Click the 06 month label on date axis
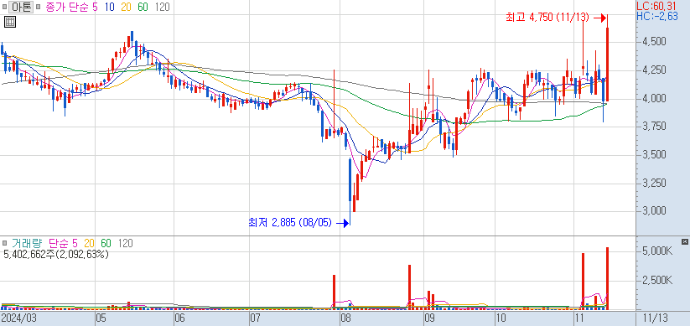690x326 pixels. pyautogui.click(x=179, y=318)
